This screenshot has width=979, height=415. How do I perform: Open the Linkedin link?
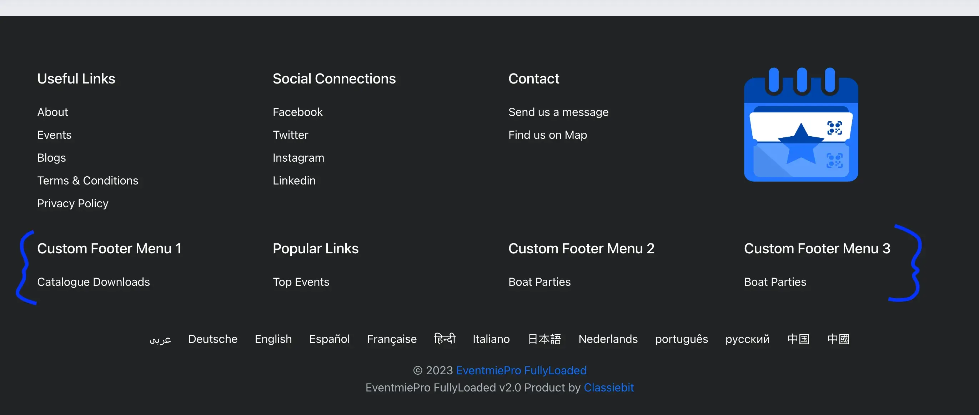coord(294,180)
